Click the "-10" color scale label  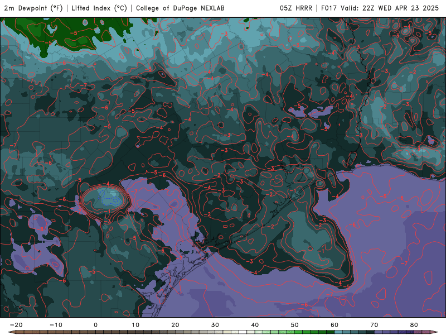pyautogui.click(x=56, y=325)
